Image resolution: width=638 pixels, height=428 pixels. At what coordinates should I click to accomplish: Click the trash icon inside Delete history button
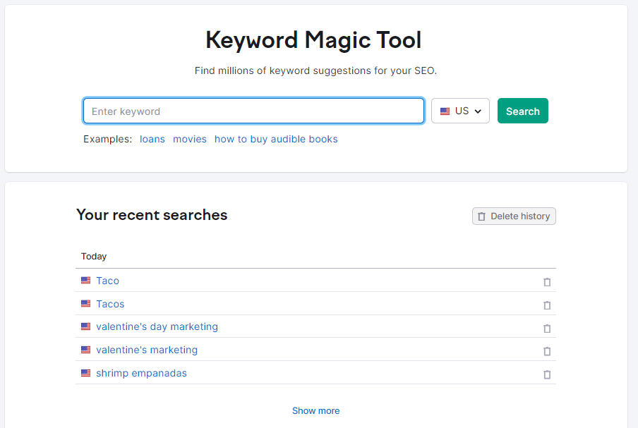coord(481,216)
